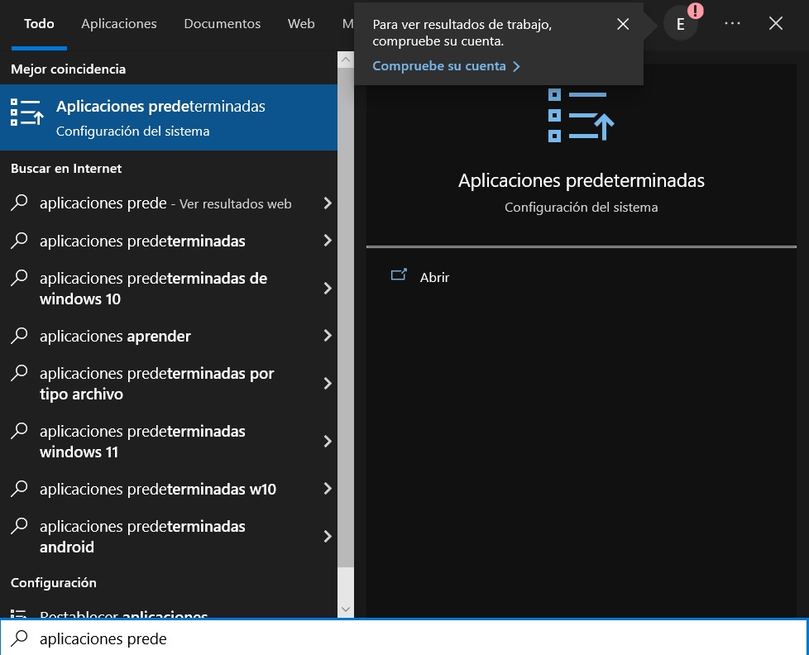The width and height of the screenshot is (809, 655).
Task: Open the three-dot options menu
Action: tap(732, 23)
